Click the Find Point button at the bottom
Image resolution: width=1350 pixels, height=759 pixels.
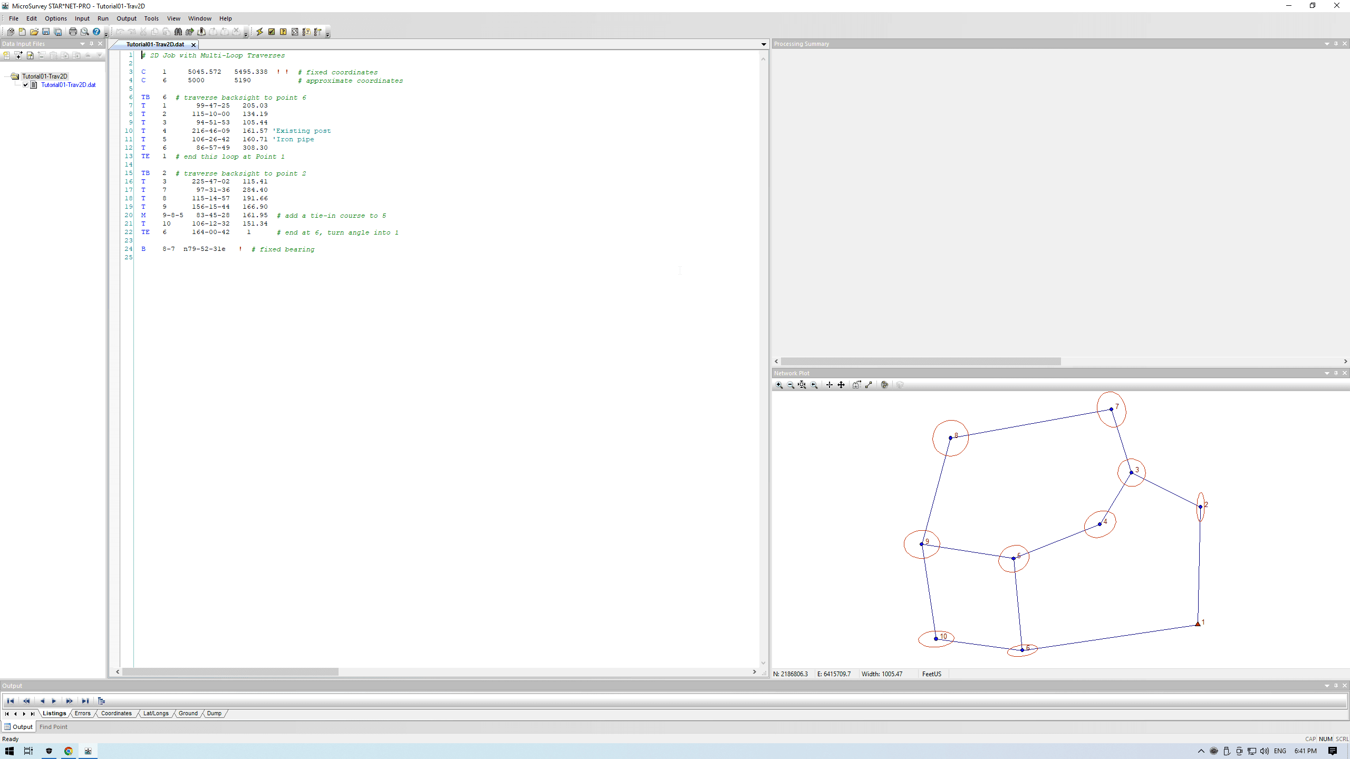tap(53, 727)
